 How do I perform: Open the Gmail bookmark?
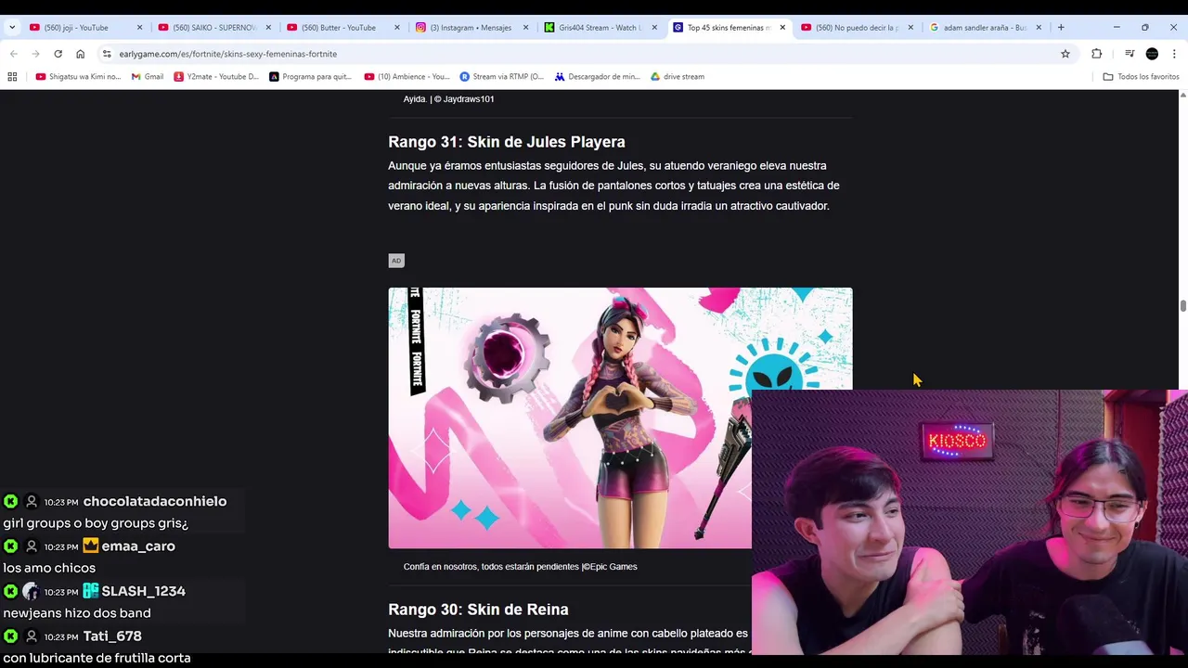tap(148, 77)
